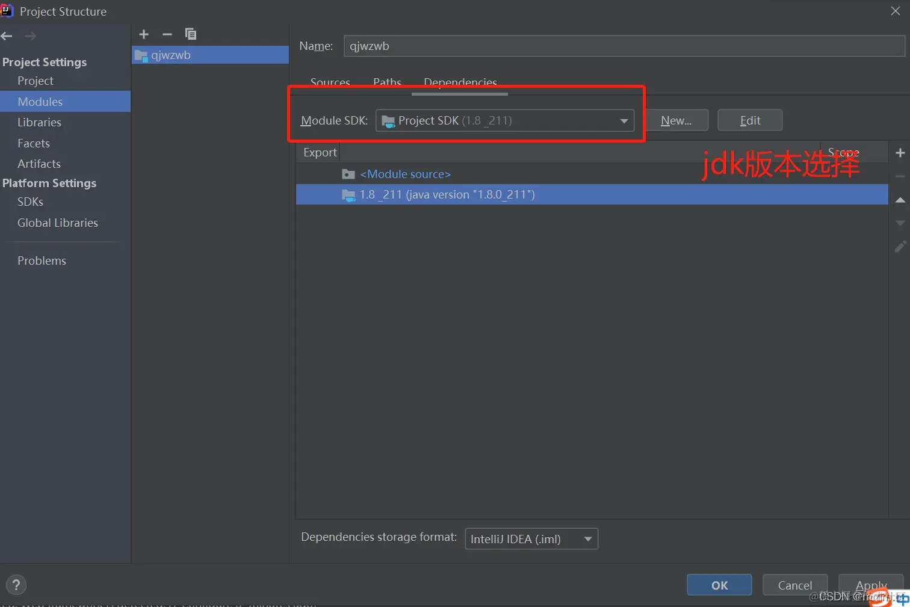The width and height of the screenshot is (910, 607).
Task: Click the Export column header
Action: [320, 153]
